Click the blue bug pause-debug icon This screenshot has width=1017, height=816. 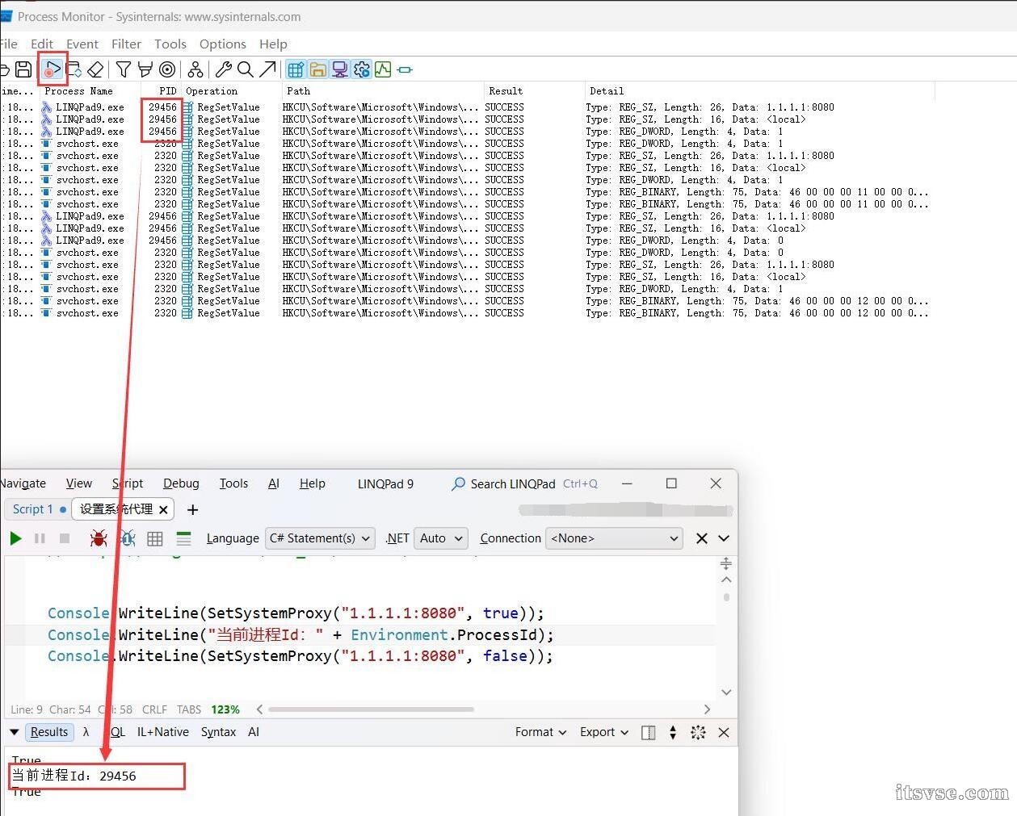pos(127,538)
